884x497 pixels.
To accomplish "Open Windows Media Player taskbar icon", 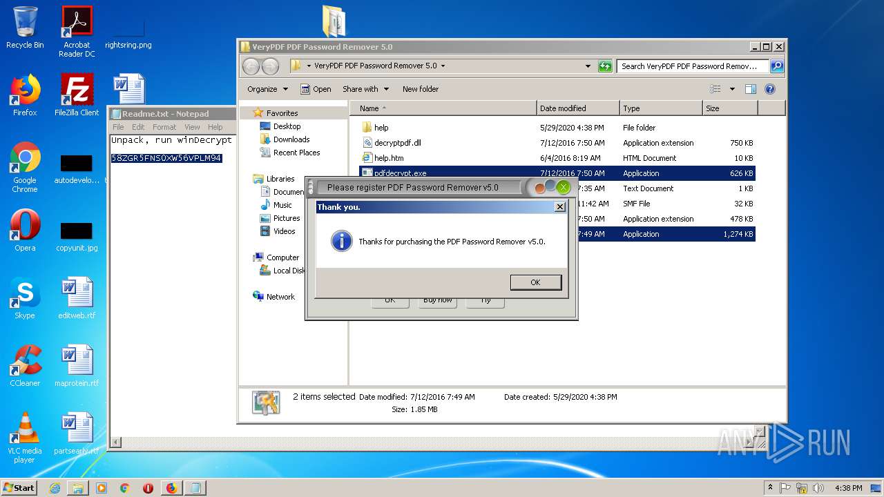I will pyautogui.click(x=102, y=488).
